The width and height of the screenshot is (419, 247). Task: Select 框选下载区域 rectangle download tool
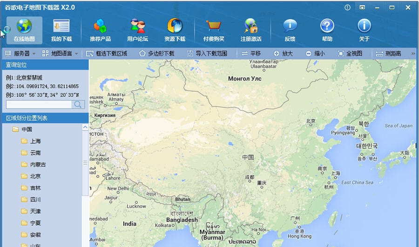(x=107, y=54)
